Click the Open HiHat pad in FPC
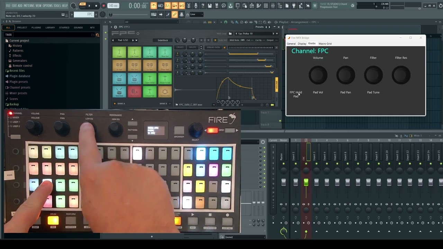 tap(150, 79)
